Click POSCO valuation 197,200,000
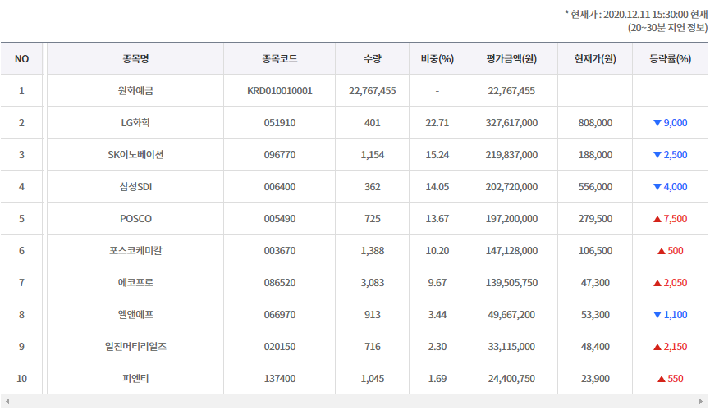The image size is (710, 410). point(511,219)
